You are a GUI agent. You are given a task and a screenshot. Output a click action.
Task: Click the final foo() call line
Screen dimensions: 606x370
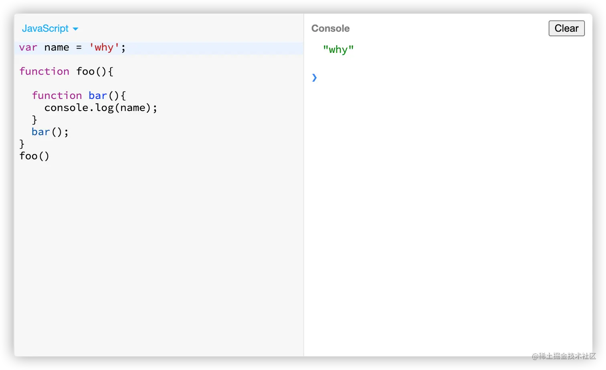[34, 156]
